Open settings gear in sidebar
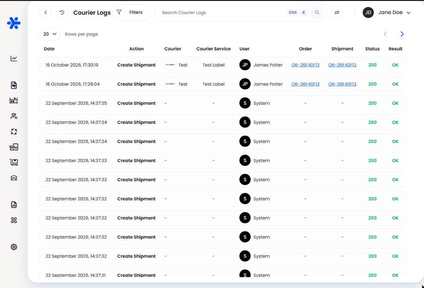Screen dimensions: 424x288 click(x=14, y=247)
